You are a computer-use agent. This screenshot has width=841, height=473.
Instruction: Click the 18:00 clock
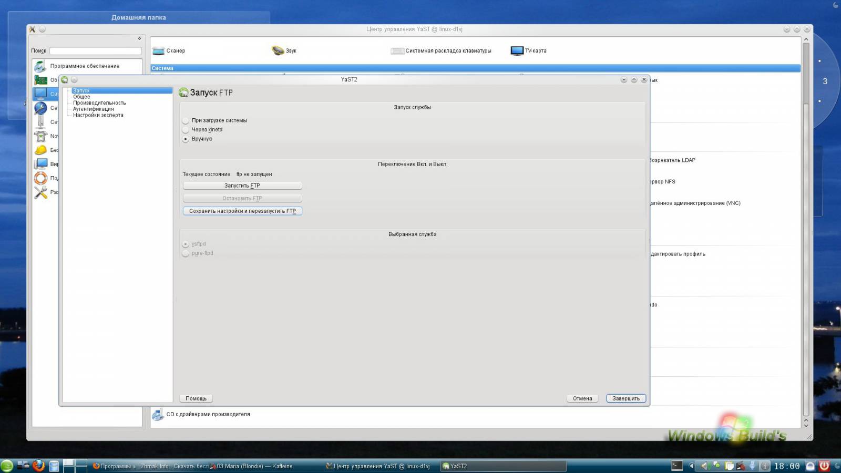(787, 466)
